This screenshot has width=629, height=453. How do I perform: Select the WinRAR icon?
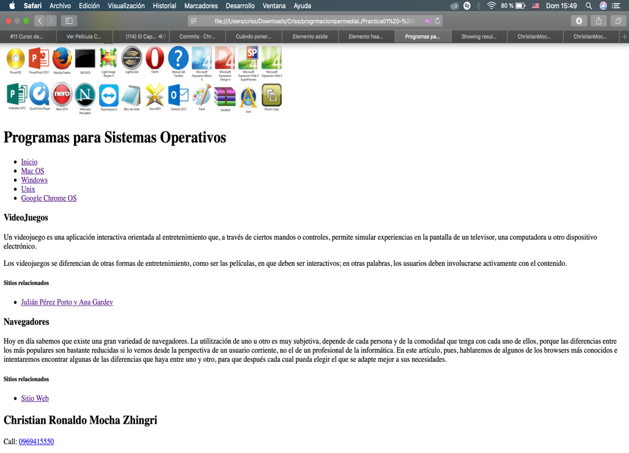(x=225, y=96)
